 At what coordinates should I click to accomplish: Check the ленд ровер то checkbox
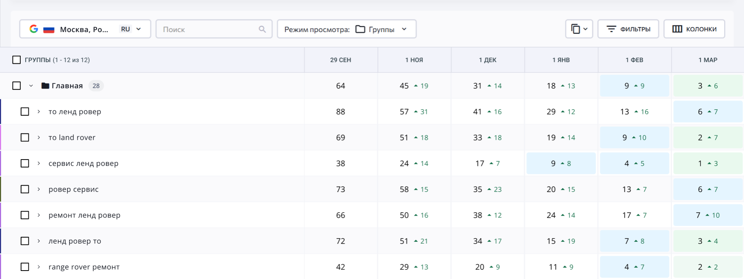coord(25,241)
